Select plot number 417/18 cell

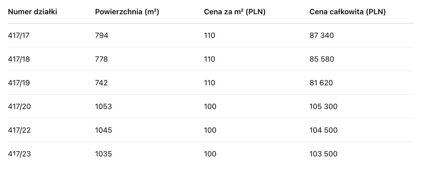tap(19, 59)
